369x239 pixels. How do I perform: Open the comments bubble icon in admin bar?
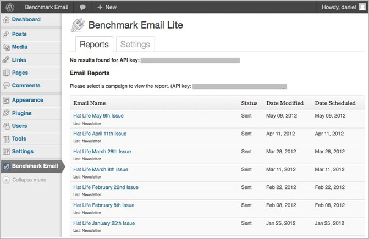[82, 7]
